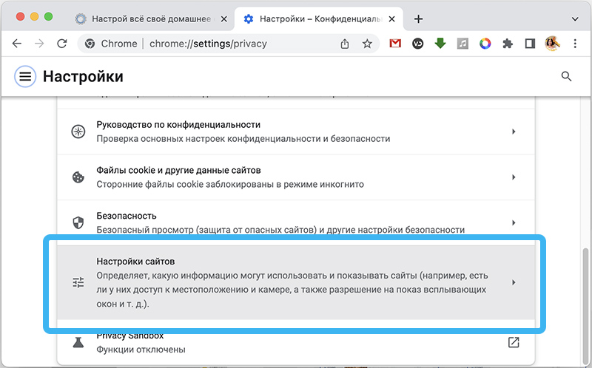Open a new tab with plus button
This screenshot has width=592, height=368.
419,18
